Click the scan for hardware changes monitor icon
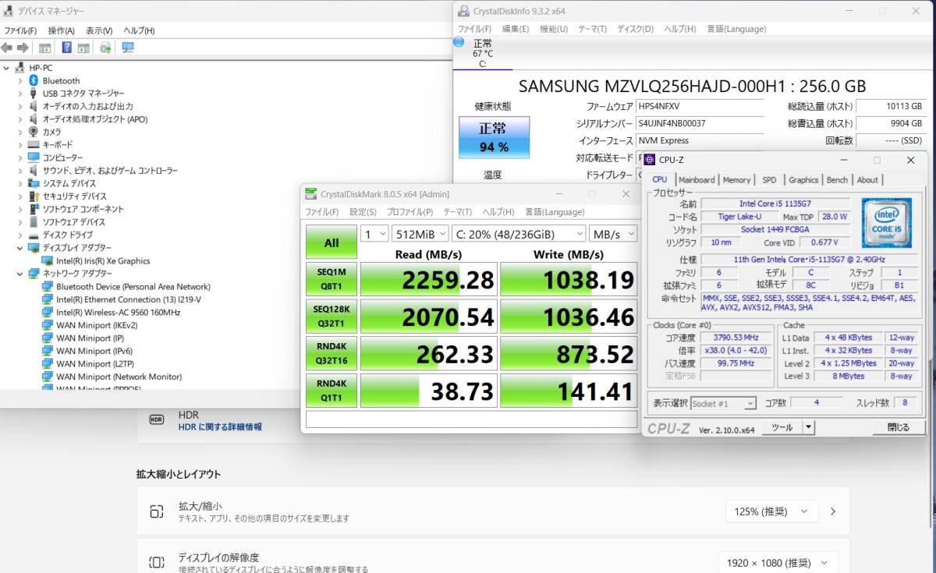Screen dimensions: 936x573 coord(128,48)
